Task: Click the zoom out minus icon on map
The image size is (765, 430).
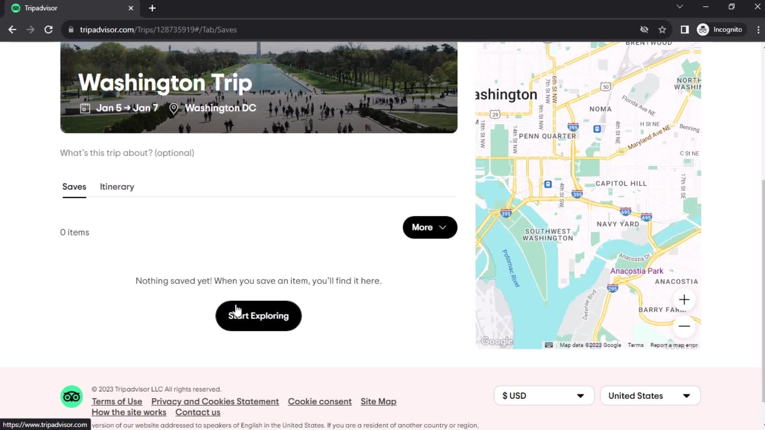Action: click(684, 325)
